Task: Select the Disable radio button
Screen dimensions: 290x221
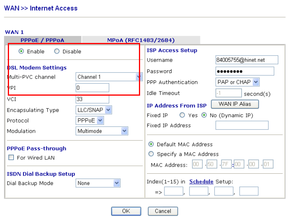Action: 57,52
